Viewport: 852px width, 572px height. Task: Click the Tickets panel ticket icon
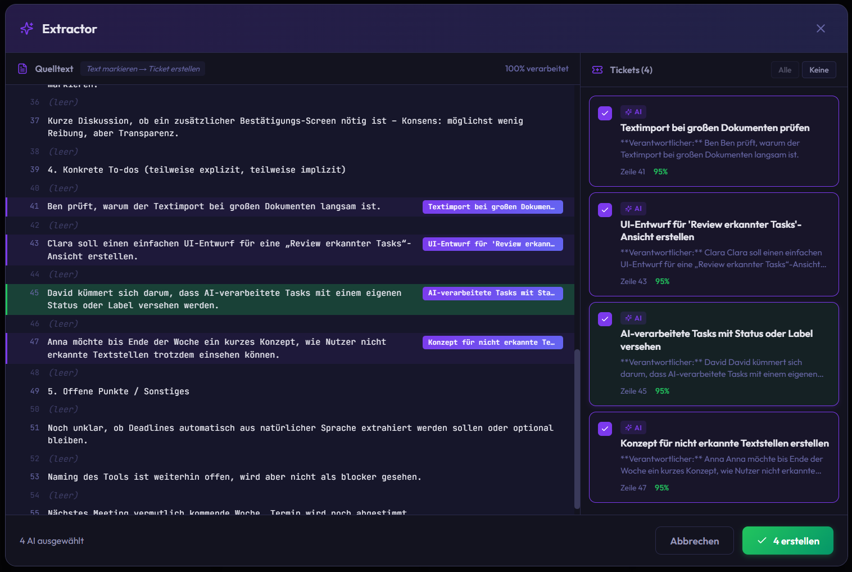pos(597,70)
